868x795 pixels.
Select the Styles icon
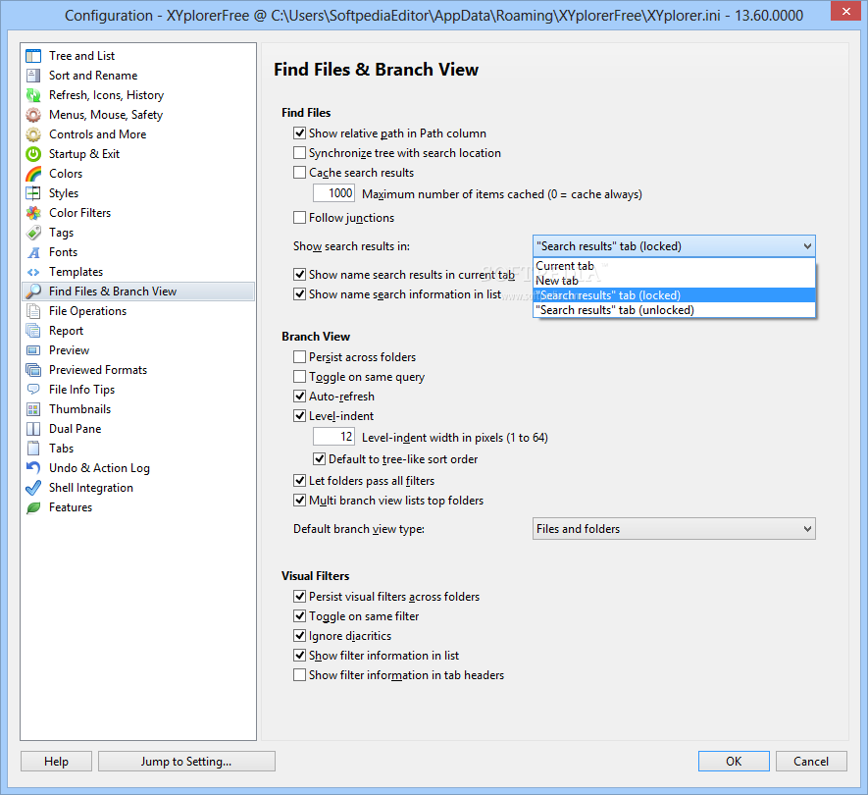(x=33, y=193)
